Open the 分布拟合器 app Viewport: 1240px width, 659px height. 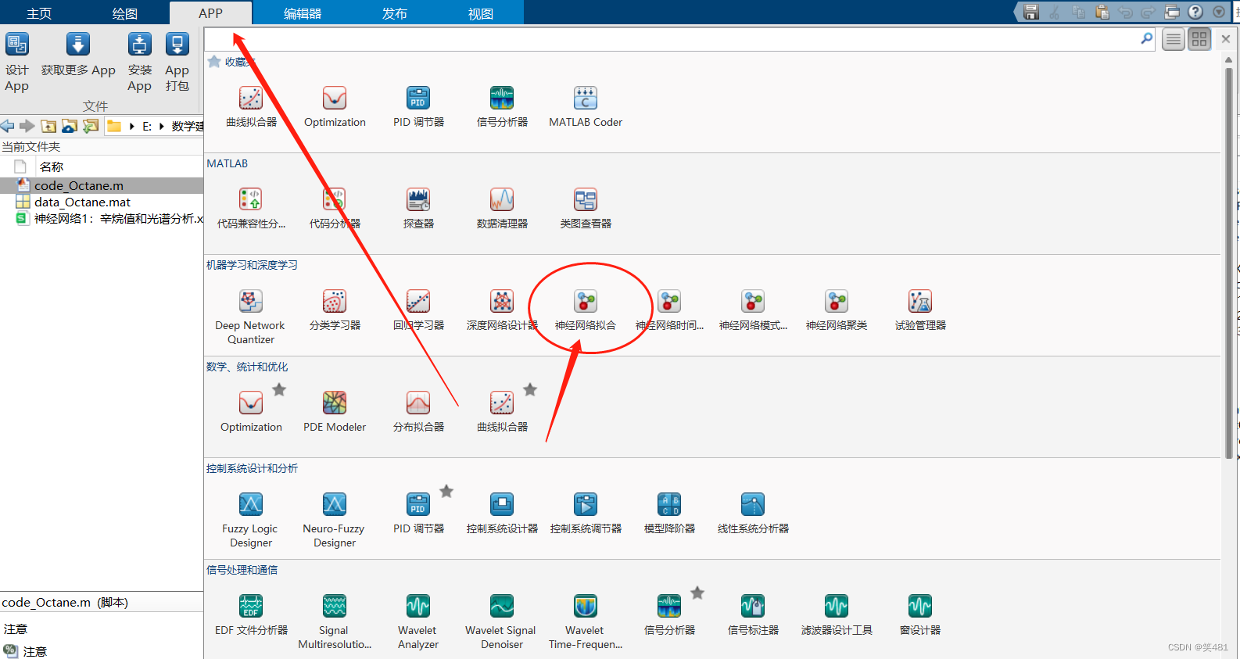(418, 412)
